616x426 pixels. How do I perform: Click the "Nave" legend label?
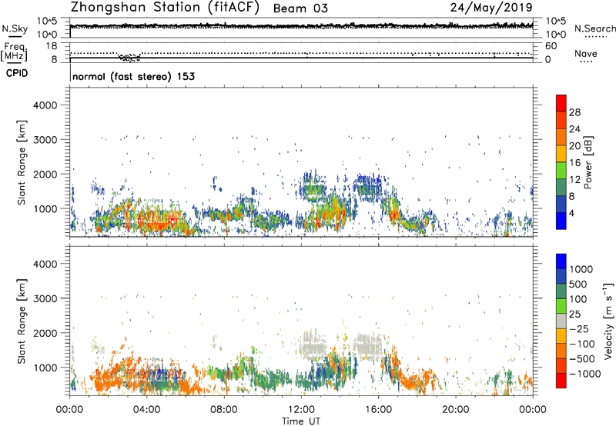(586, 53)
